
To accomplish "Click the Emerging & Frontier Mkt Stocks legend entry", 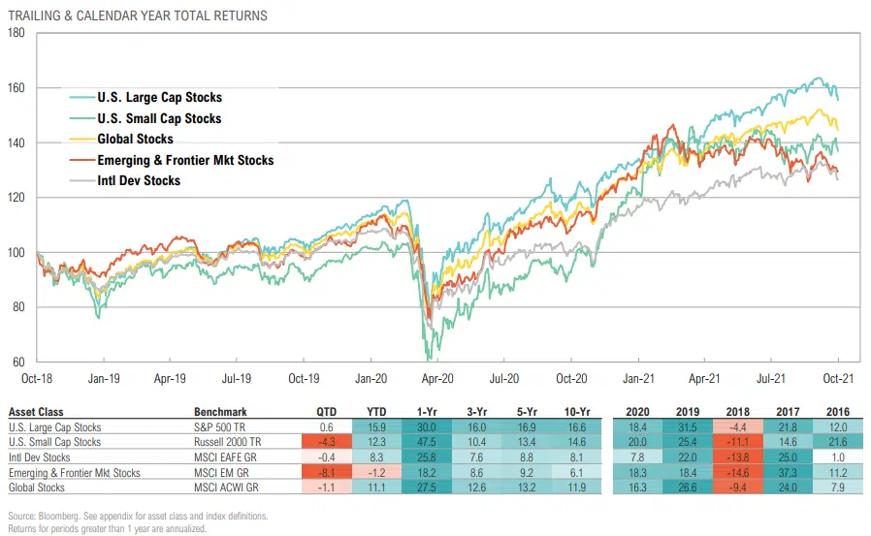I will (x=185, y=160).
